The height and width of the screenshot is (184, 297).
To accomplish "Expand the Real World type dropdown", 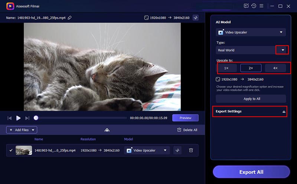I will click(282, 50).
